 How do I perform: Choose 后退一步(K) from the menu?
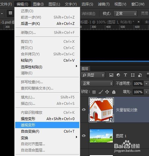tap(47, 24)
